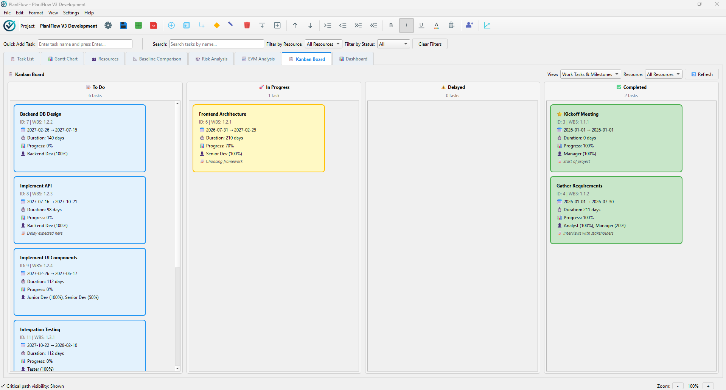Click the blue save project icon
726x390 pixels.
tap(123, 25)
